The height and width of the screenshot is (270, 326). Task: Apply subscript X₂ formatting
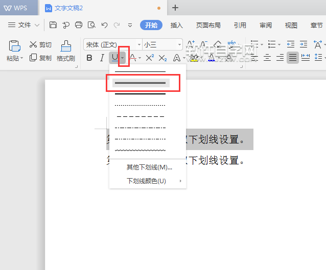coord(162,58)
